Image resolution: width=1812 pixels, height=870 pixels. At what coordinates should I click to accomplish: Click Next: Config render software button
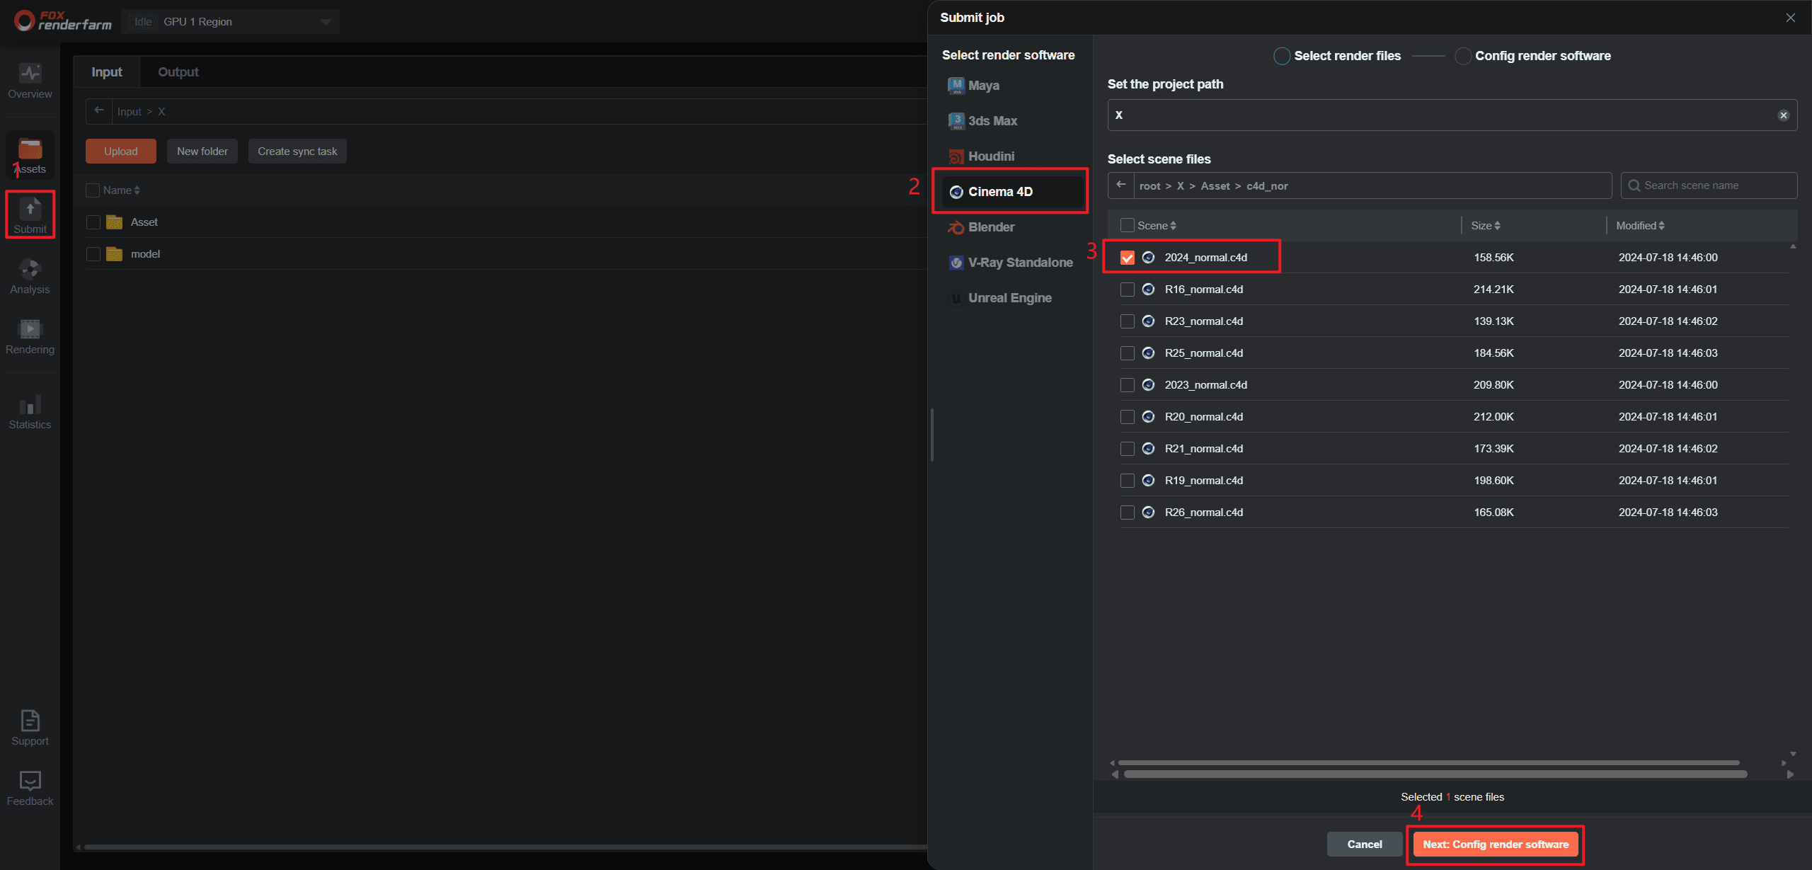click(x=1496, y=845)
